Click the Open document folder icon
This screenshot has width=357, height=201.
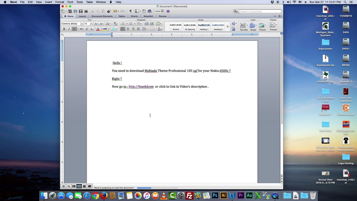[x=75, y=11]
